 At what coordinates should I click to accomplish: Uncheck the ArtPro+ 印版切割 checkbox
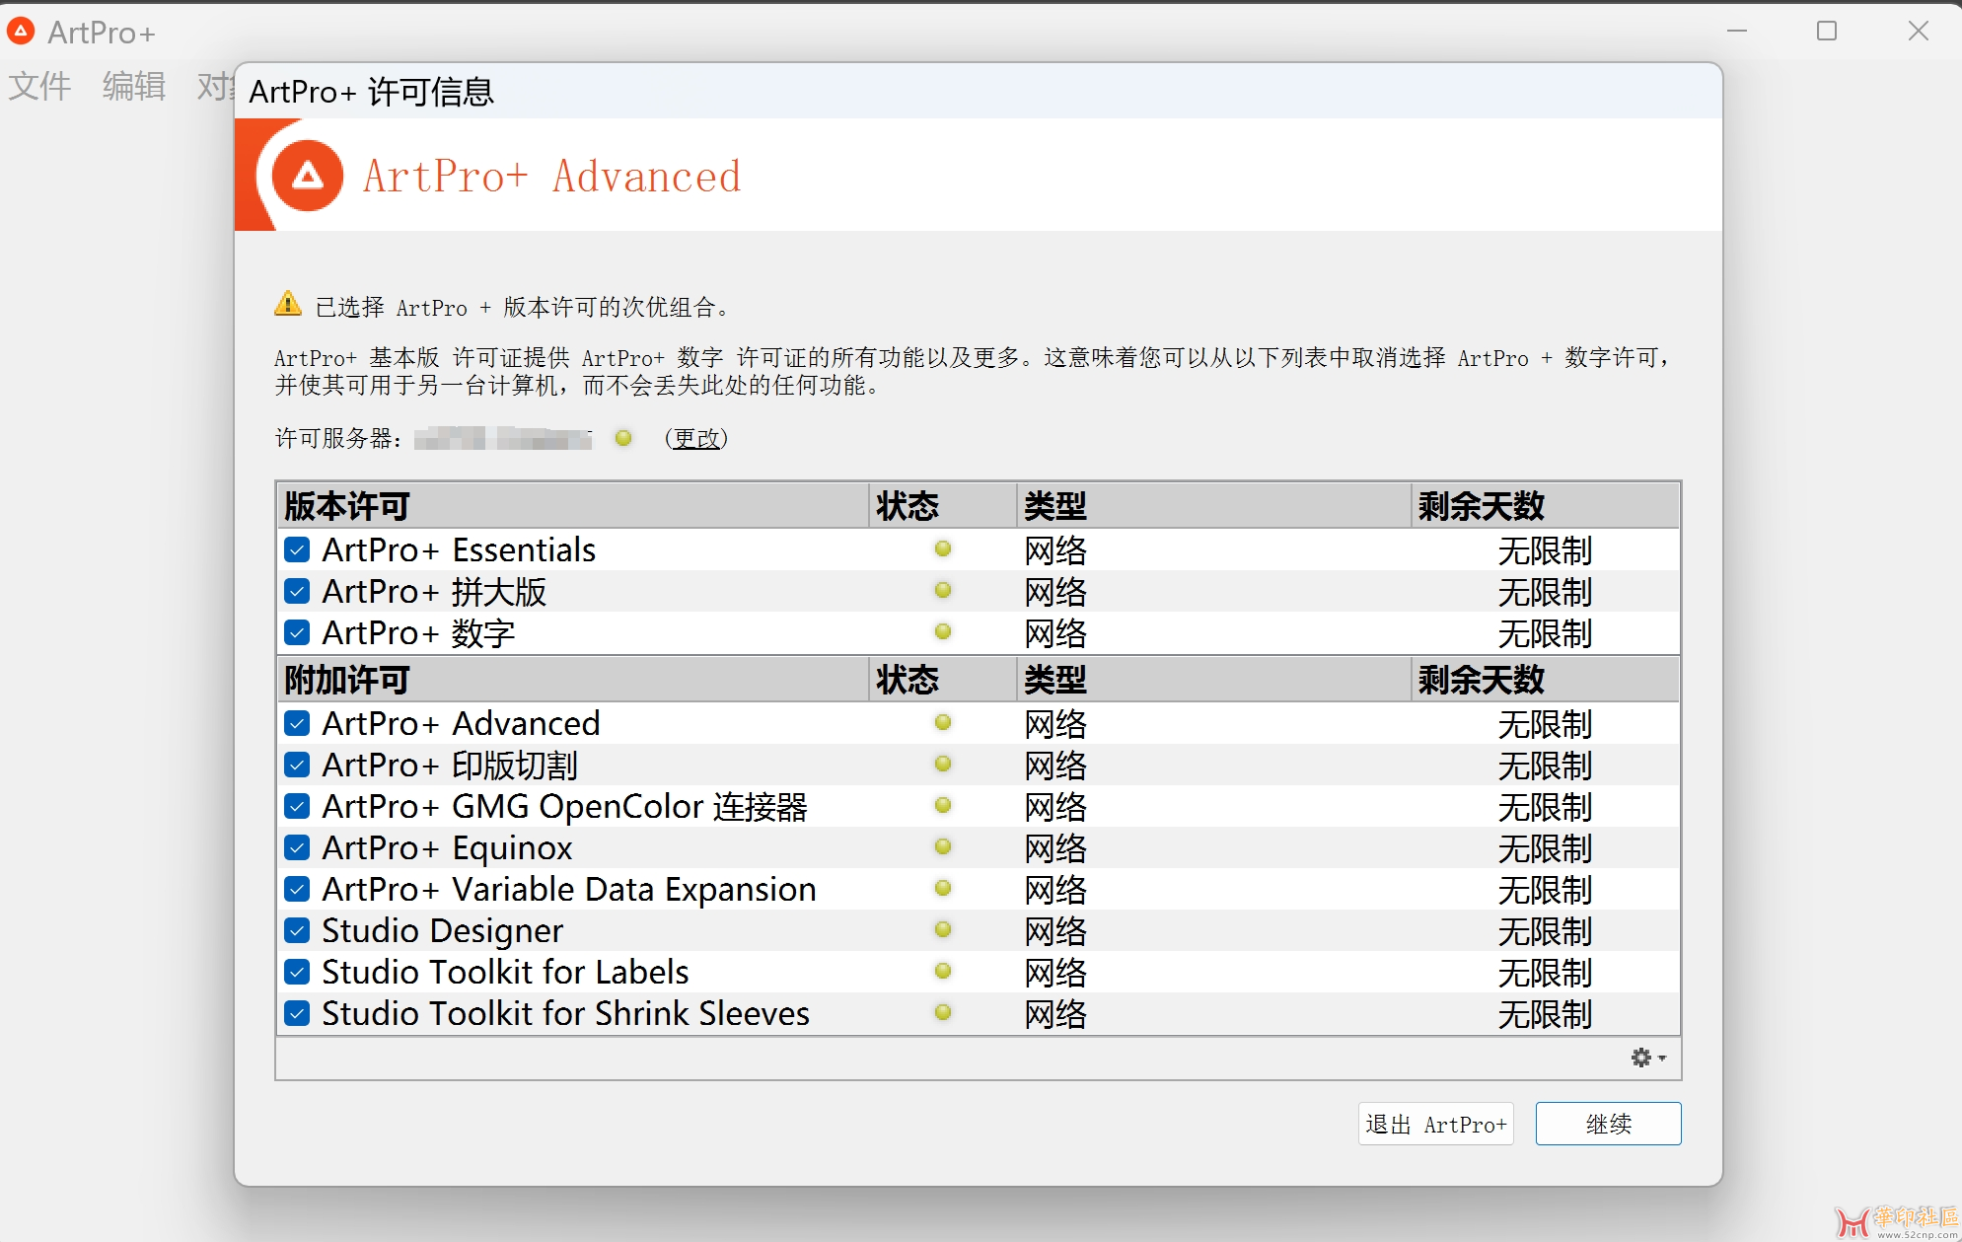pyautogui.click(x=297, y=765)
